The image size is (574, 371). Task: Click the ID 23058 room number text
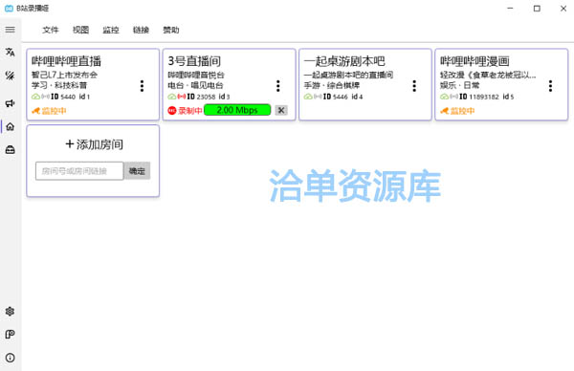tap(201, 97)
